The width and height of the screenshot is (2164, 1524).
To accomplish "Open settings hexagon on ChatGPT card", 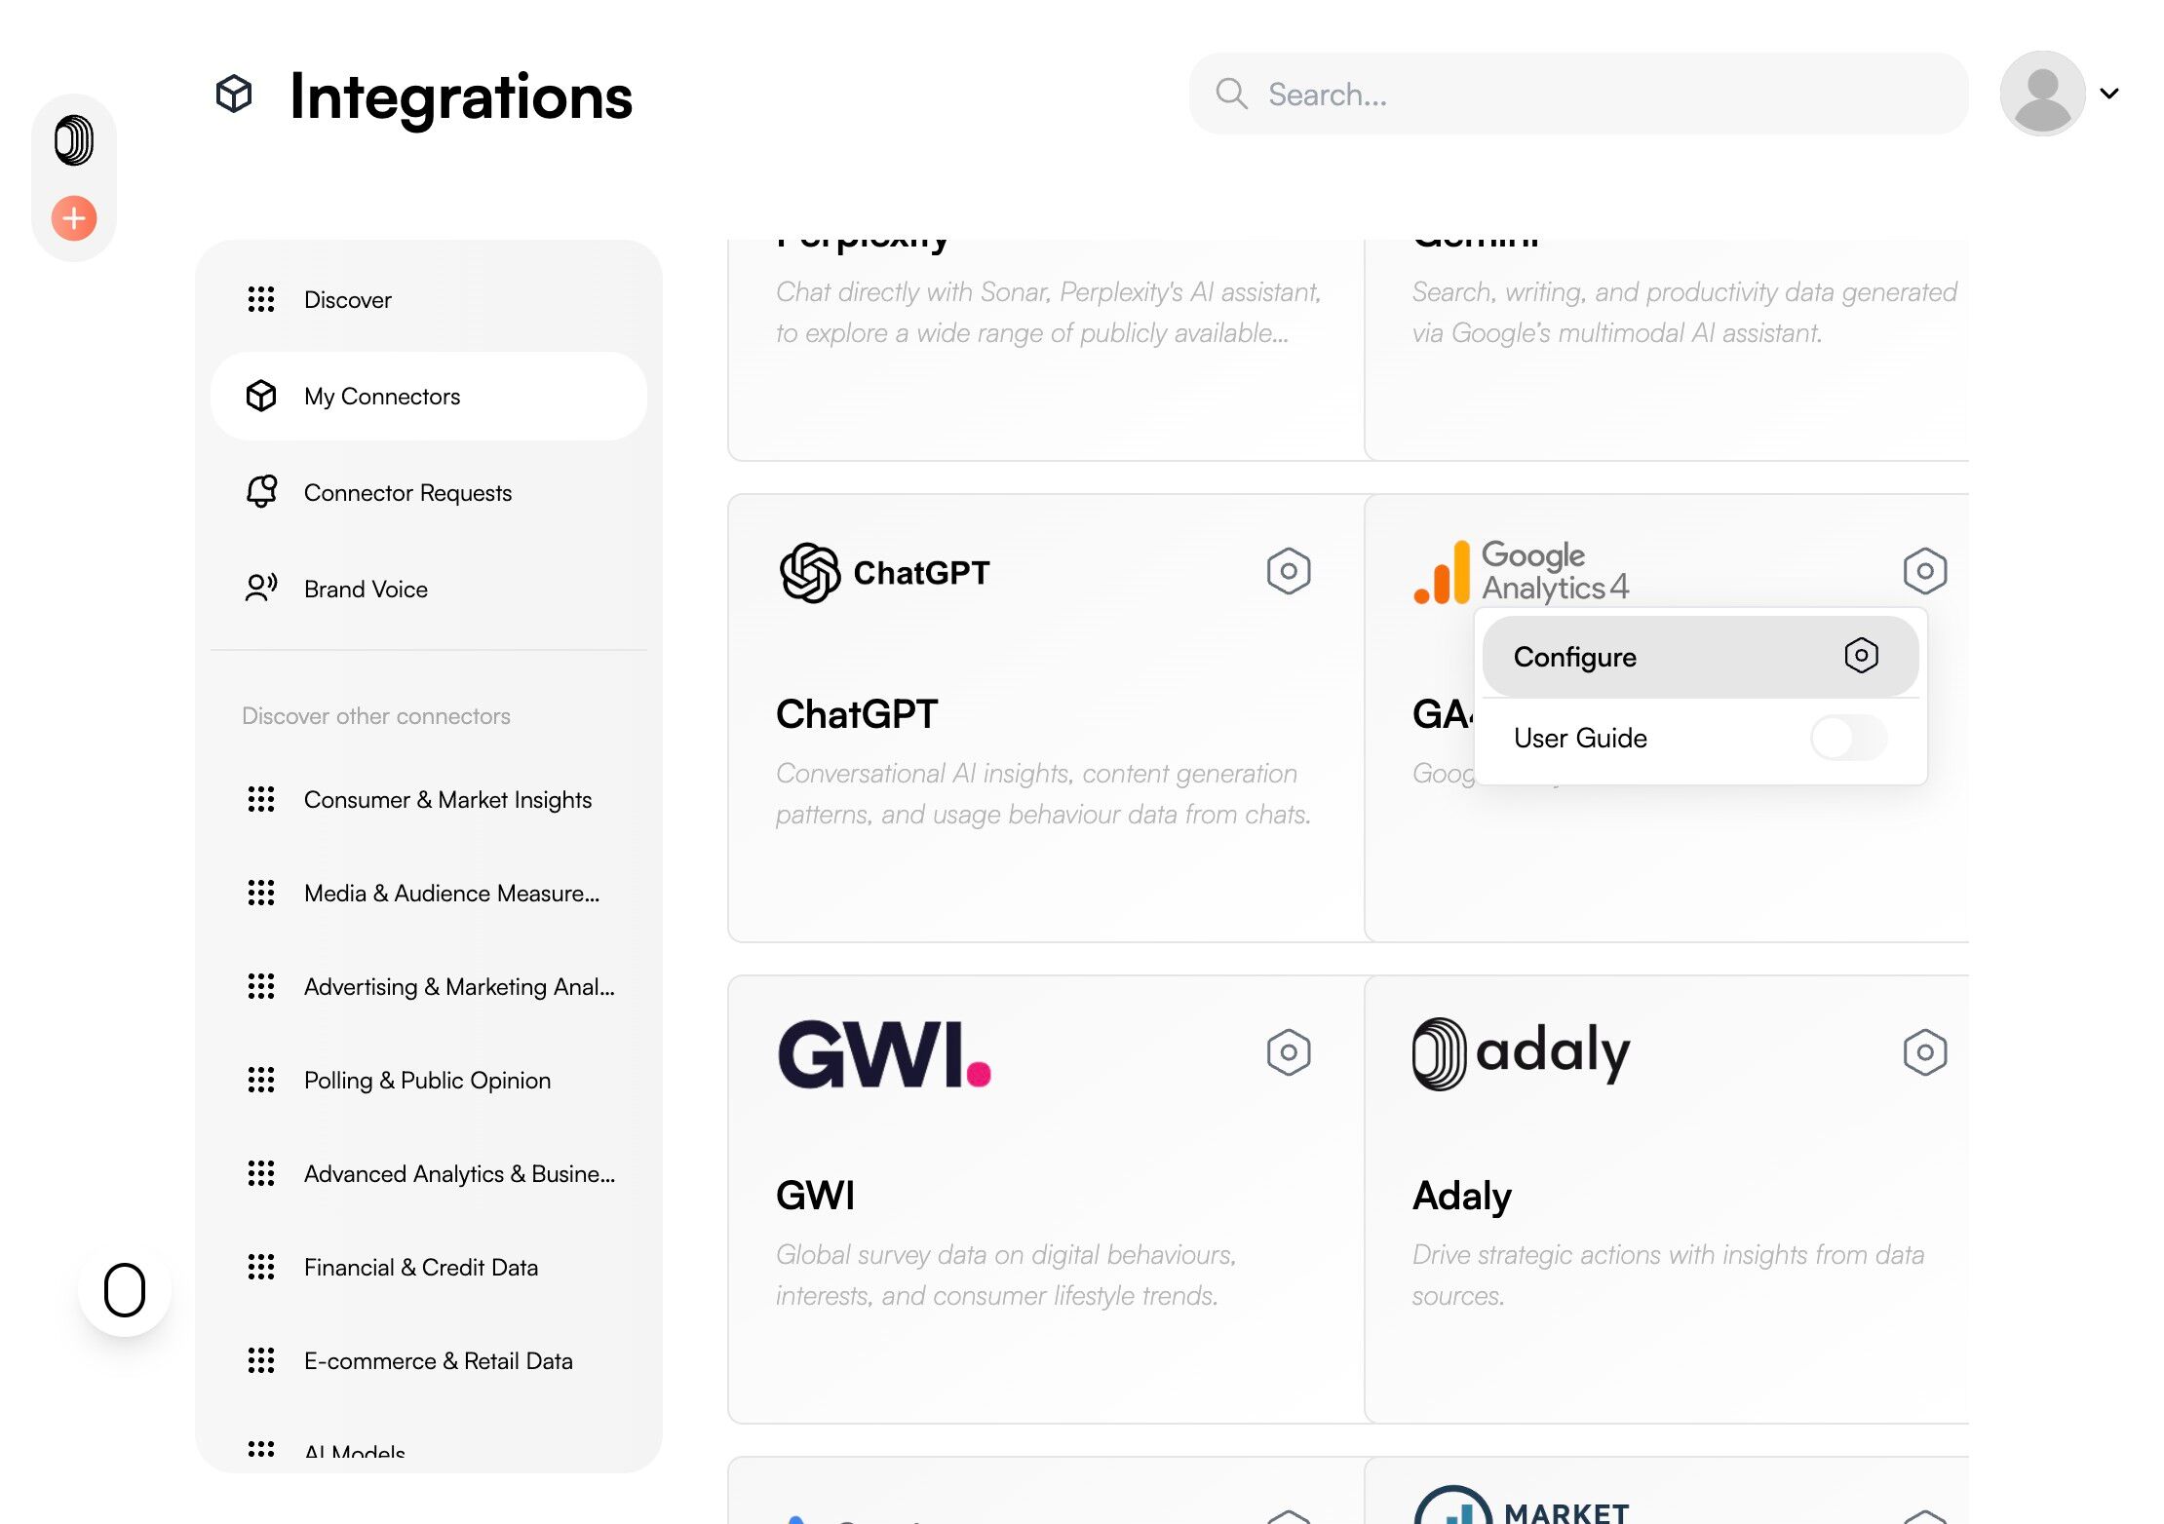I will click(x=1288, y=571).
